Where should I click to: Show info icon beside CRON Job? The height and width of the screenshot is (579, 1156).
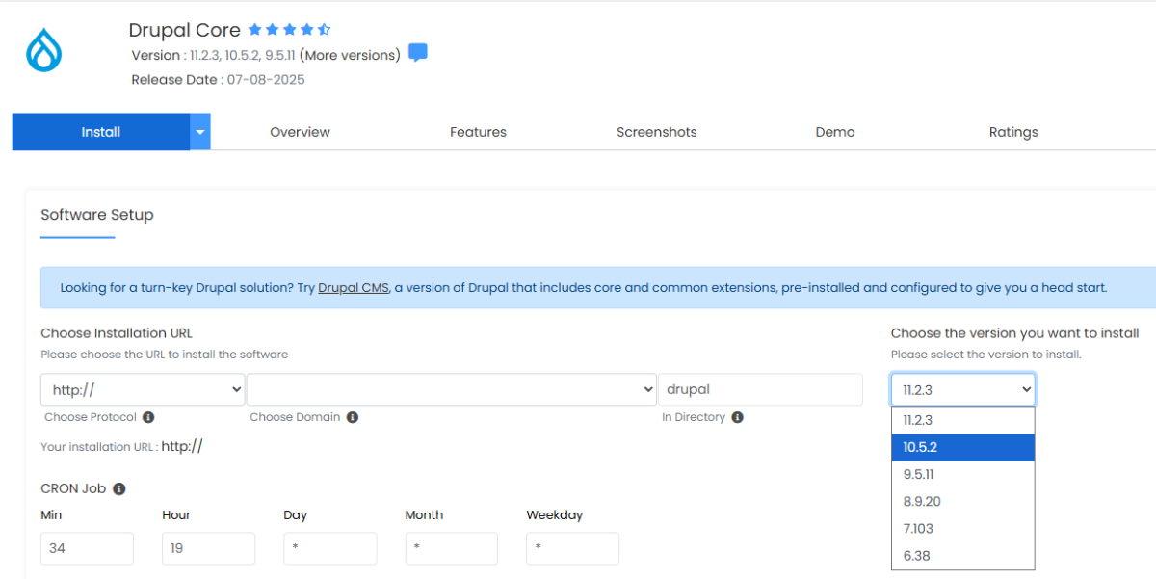tap(119, 488)
